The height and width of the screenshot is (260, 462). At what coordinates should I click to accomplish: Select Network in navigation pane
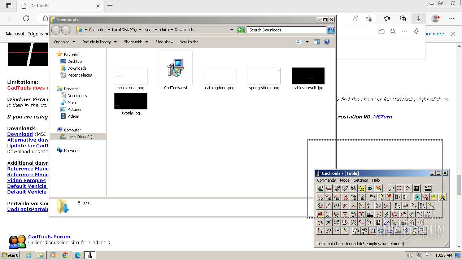point(71,151)
